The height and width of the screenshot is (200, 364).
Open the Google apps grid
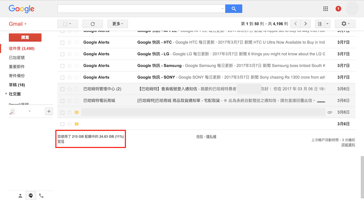(325, 9)
